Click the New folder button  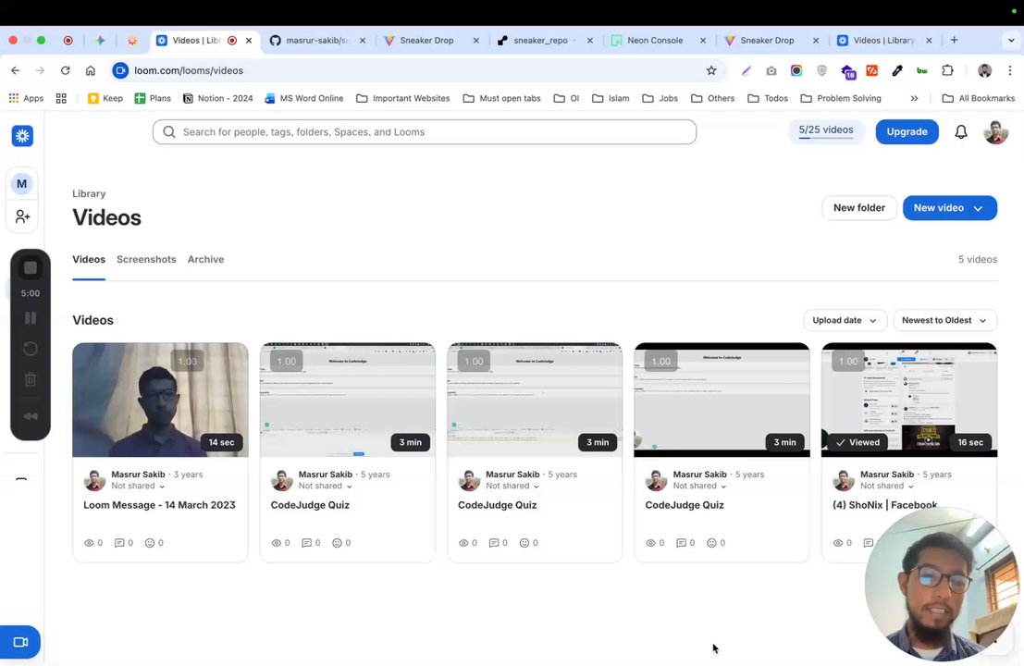(x=858, y=207)
